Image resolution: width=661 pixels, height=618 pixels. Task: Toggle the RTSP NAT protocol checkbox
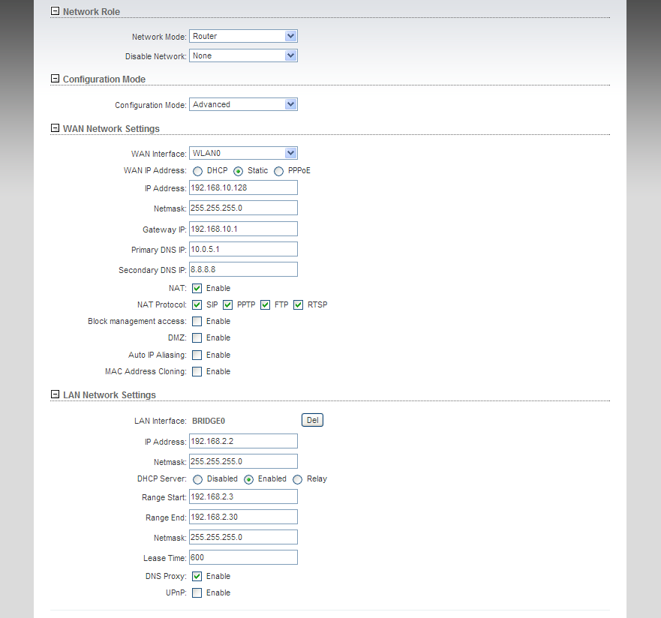[298, 304]
